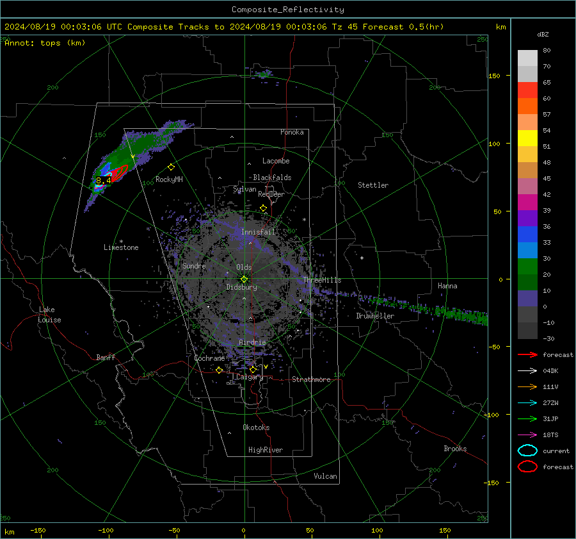
Task: Click the red forecast ellipse legend symbol
Action: click(527, 467)
